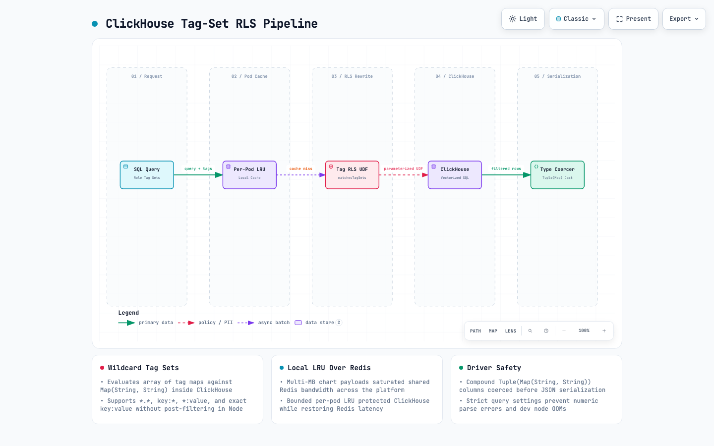Reset zoom via the 100% label
The width and height of the screenshot is (714, 446).
tap(584, 331)
